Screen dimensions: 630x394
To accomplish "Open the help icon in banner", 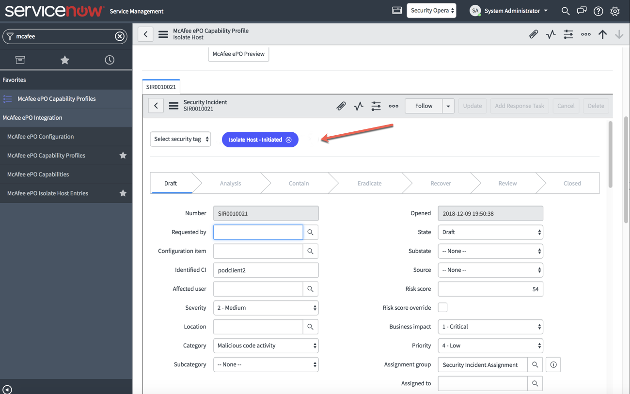I will click(x=598, y=11).
